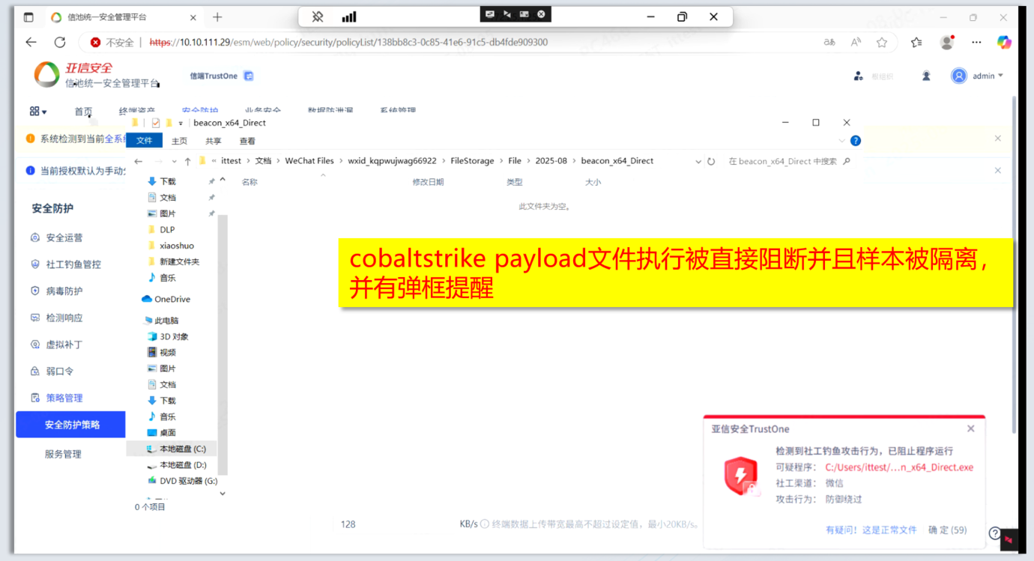Click the Explorer up-directory arrow
The height and width of the screenshot is (561, 1034).
coord(187,161)
